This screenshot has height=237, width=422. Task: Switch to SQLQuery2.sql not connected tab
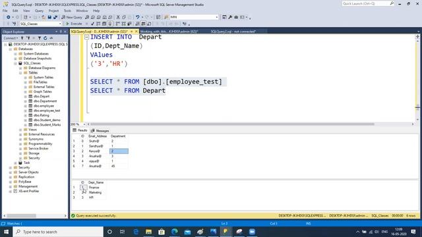(x=233, y=32)
